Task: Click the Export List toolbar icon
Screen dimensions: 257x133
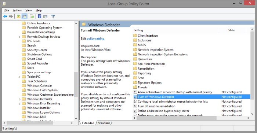Action: pyautogui.click(x=32, y=16)
